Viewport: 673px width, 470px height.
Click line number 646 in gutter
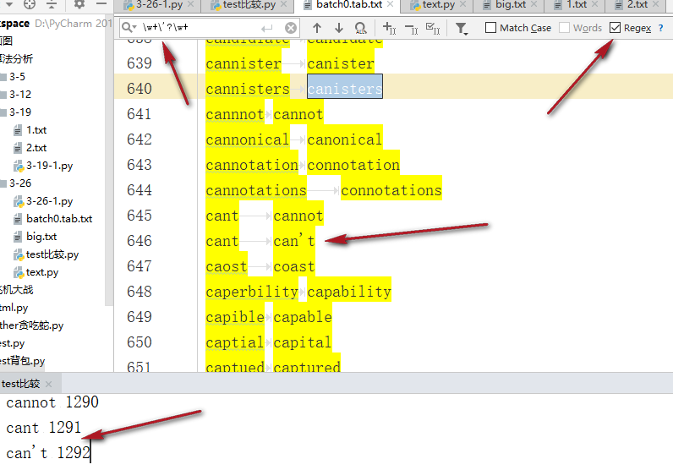[x=139, y=241]
